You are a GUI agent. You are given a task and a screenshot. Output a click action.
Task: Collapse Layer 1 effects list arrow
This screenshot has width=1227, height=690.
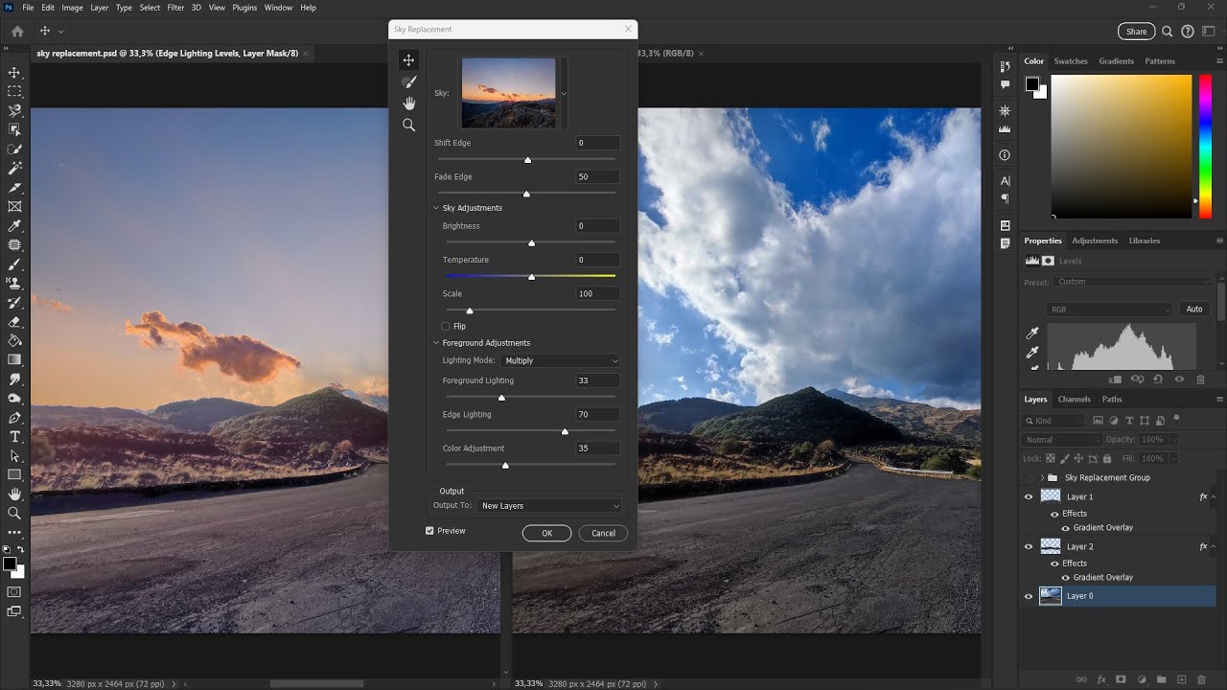point(1213,496)
